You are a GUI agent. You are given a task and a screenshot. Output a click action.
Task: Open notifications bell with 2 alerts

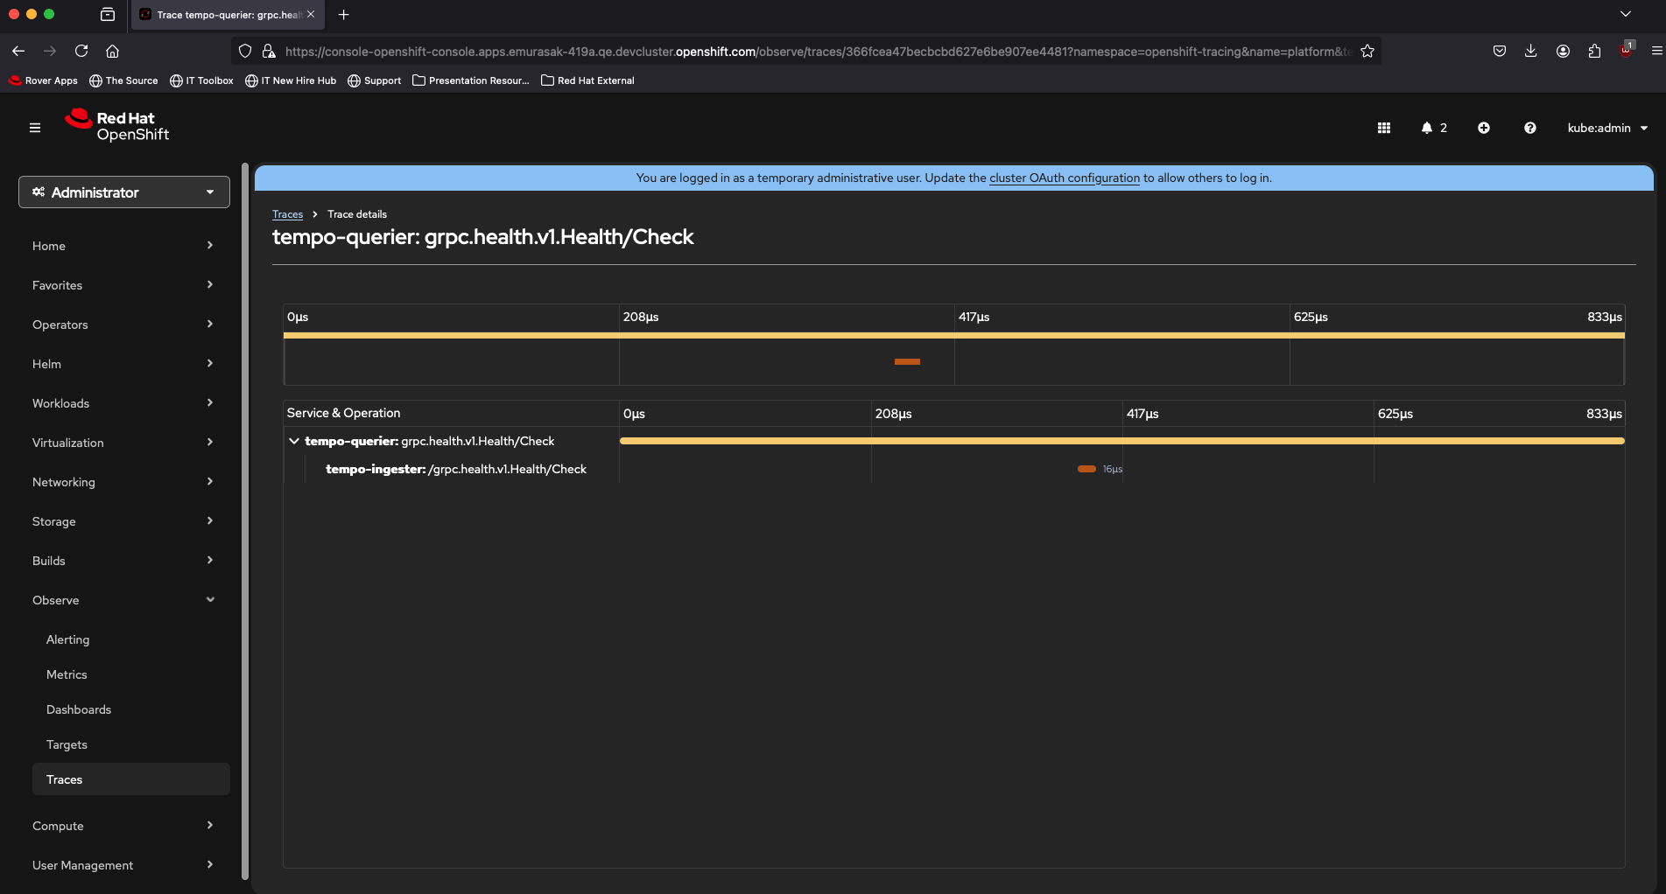coord(1433,128)
